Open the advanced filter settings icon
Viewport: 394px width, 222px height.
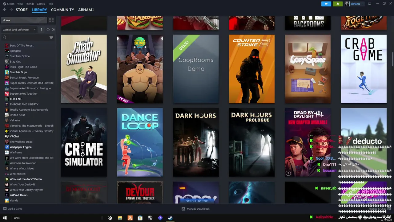(51, 37)
